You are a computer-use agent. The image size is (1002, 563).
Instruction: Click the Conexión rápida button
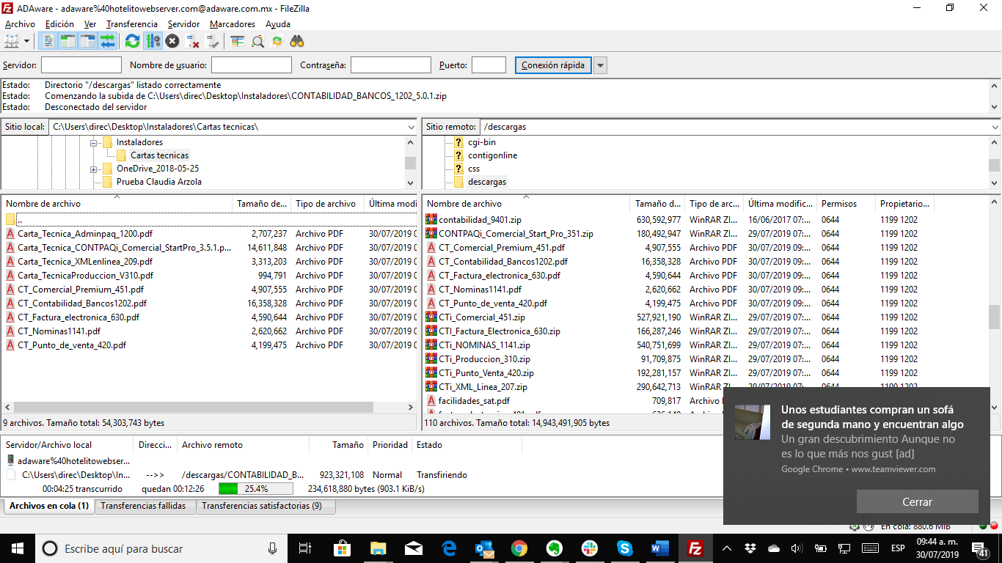pos(552,65)
